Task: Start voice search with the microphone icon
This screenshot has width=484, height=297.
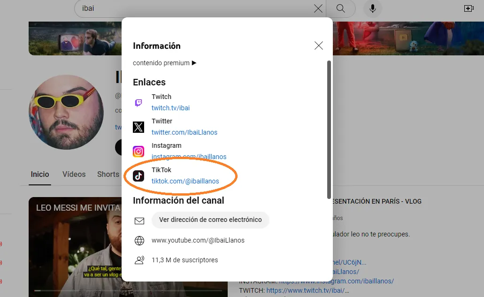Action: coord(373,8)
